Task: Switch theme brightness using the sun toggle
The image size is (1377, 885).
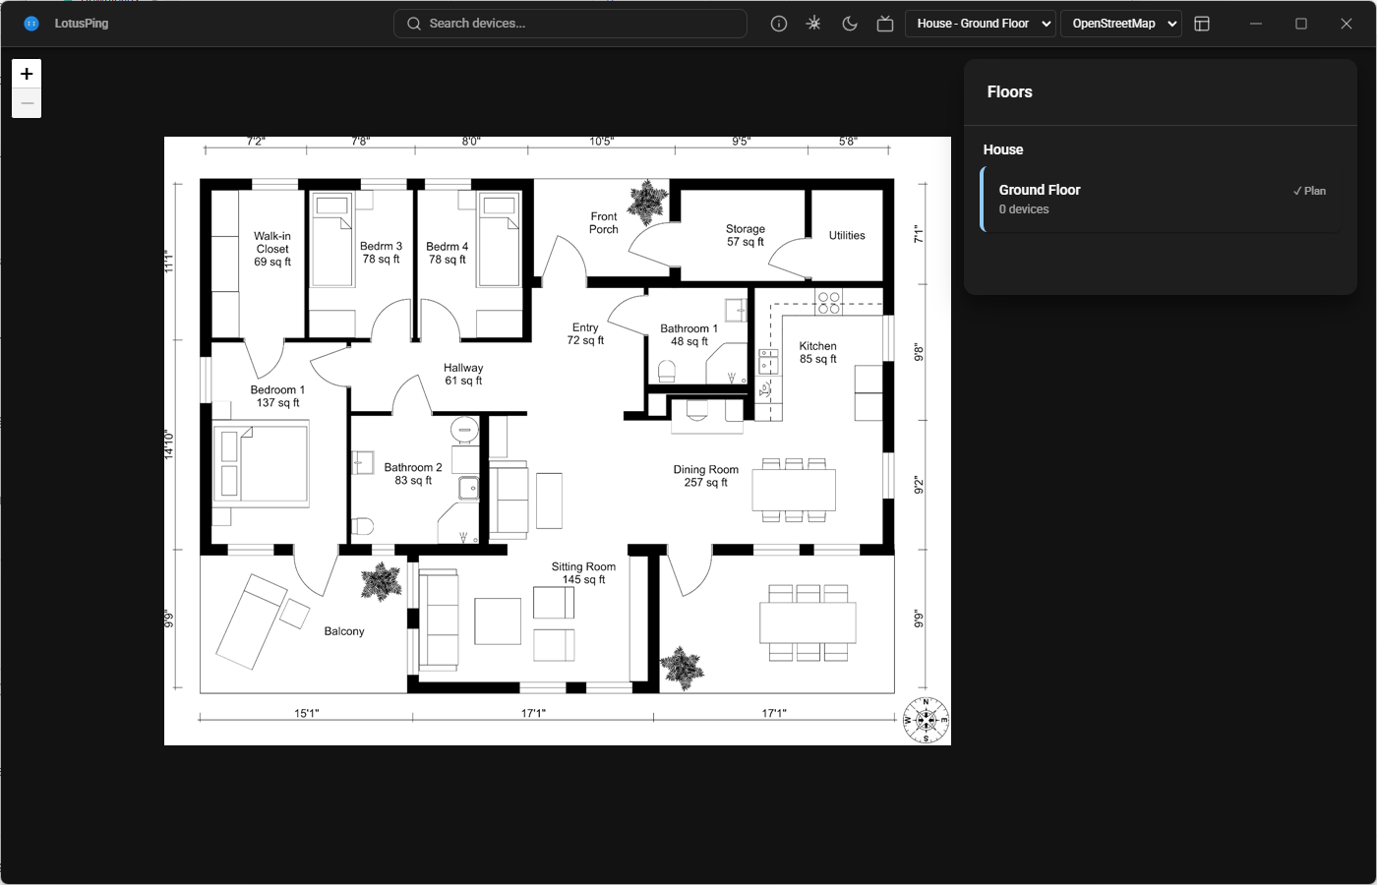Action: (x=813, y=23)
